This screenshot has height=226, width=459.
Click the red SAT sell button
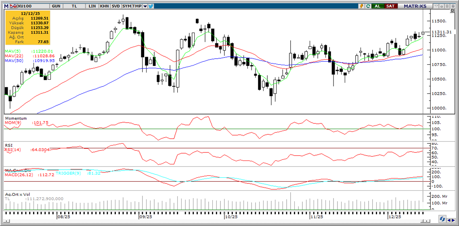[390, 6]
